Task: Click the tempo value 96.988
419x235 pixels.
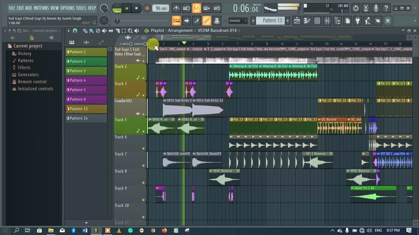Action: (x=161, y=8)
